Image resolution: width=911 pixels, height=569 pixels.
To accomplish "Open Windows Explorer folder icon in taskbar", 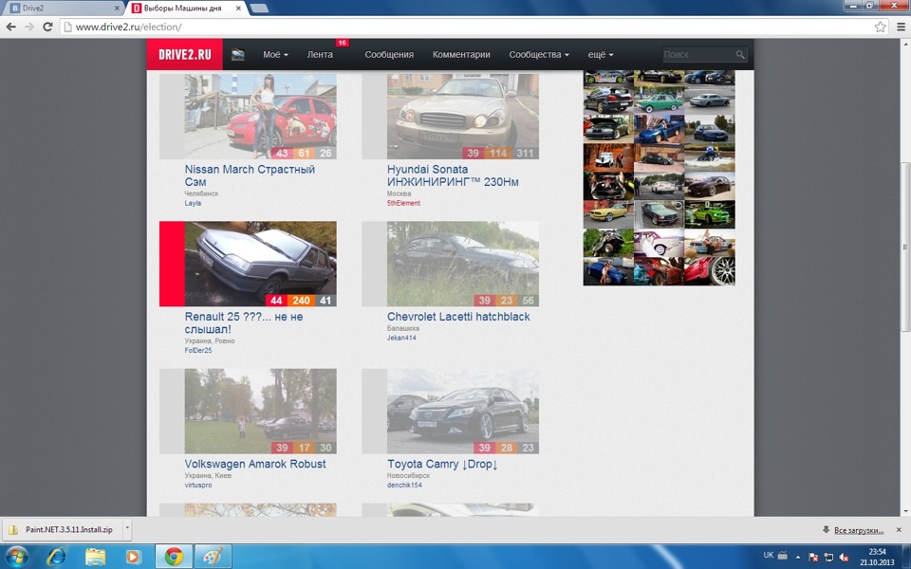I will 95,557.
